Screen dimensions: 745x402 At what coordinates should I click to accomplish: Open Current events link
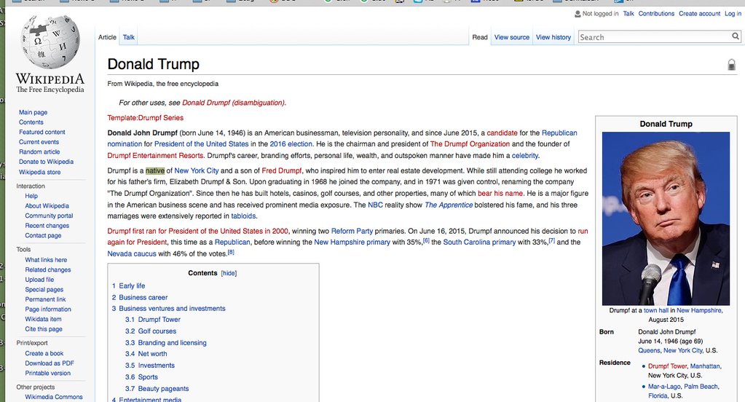coord(39,142)
